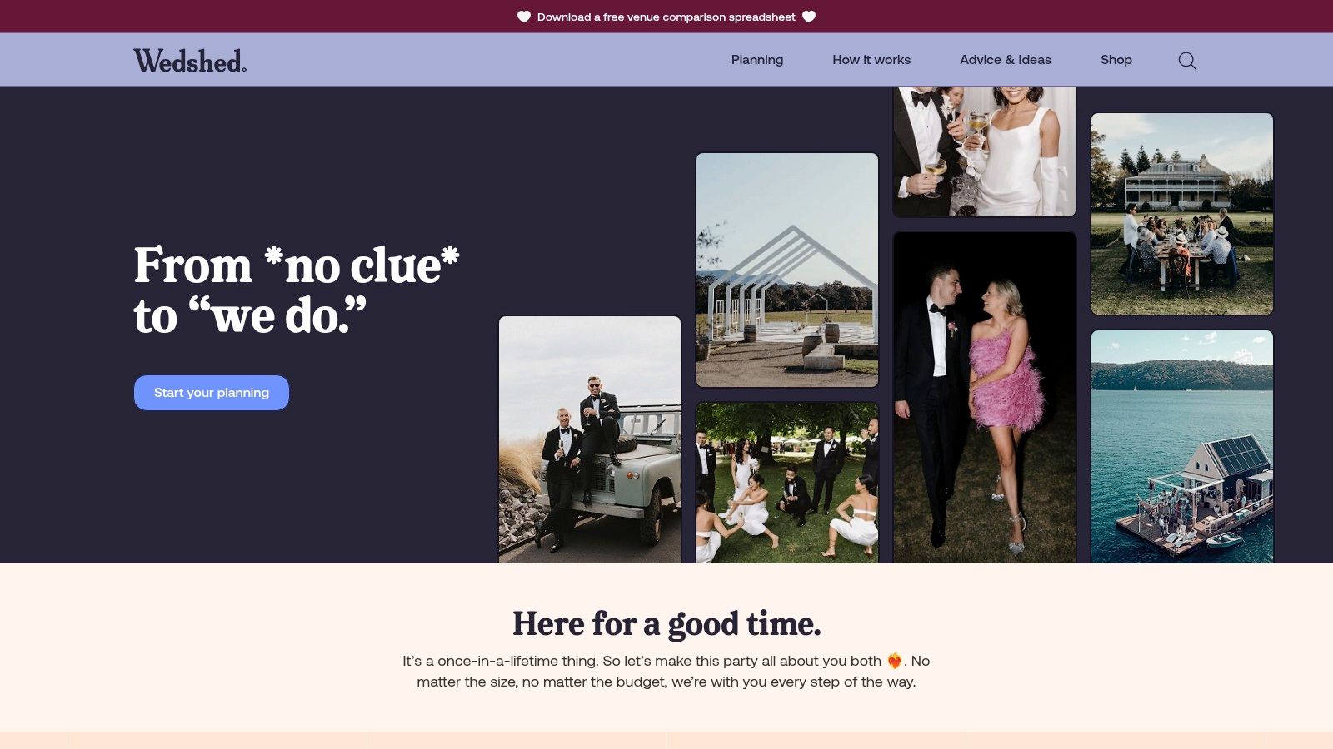Click the left heart icon in banner
The image size is (1333, 749).
tap(524, 17)
